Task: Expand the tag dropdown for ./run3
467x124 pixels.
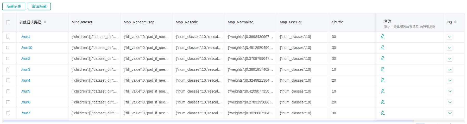Action: (450, 70)
